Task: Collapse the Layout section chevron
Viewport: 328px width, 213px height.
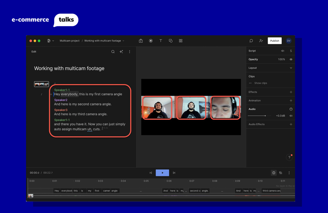Action: pyautogui.click(x=291, y=68)
